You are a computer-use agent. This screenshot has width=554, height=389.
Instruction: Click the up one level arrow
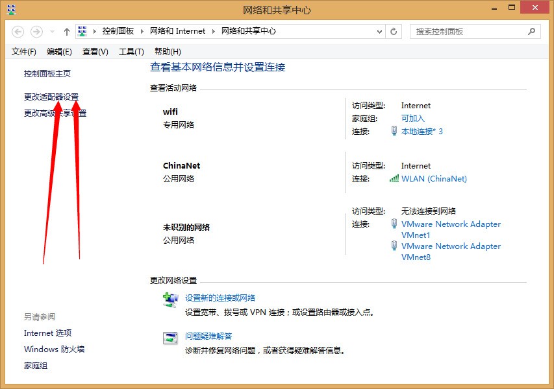(x=67, y=31)
